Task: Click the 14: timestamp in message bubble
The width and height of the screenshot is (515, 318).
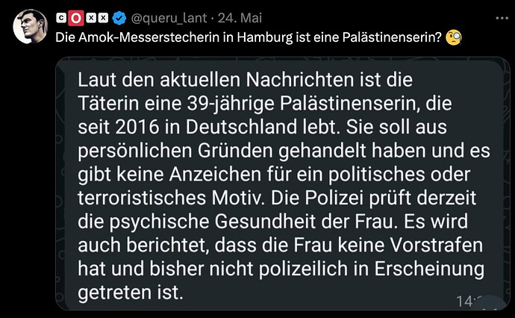Action: tap(466, 300)
